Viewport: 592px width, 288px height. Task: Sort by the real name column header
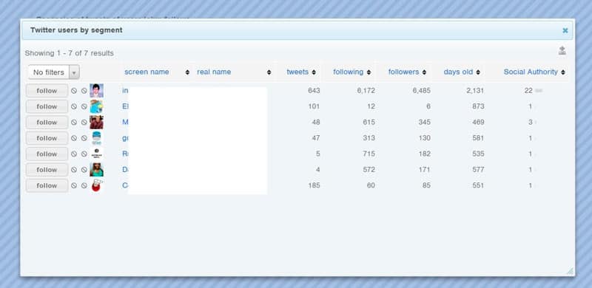pos(214,72)
